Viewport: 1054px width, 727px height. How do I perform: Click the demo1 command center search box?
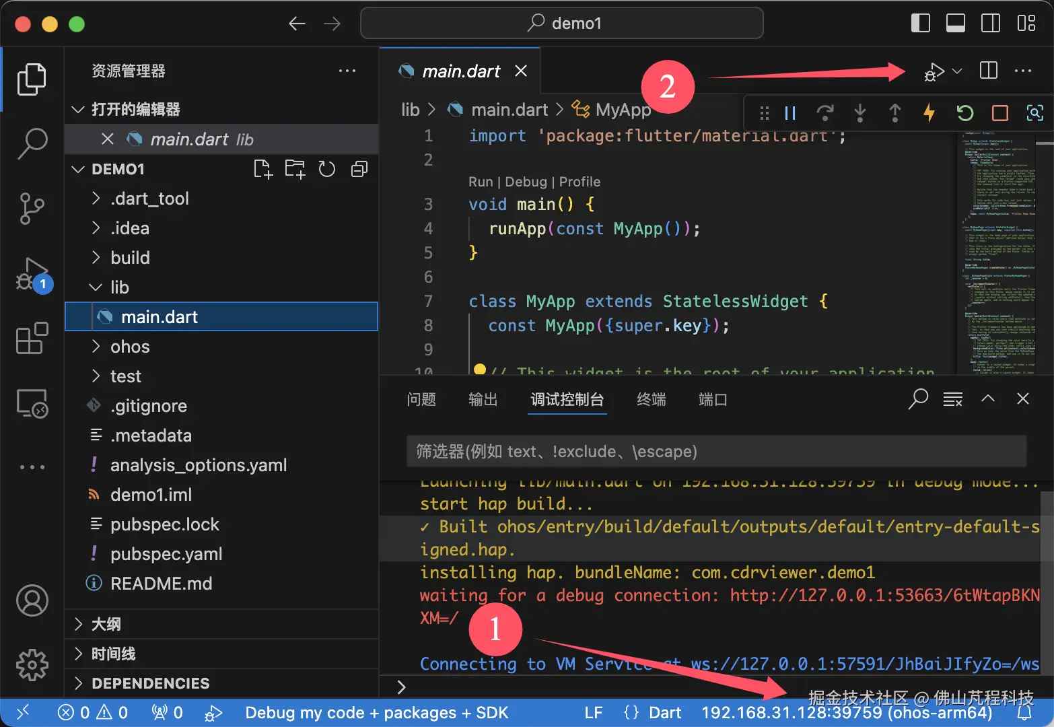pyautogui.click(x=562, y=24)
